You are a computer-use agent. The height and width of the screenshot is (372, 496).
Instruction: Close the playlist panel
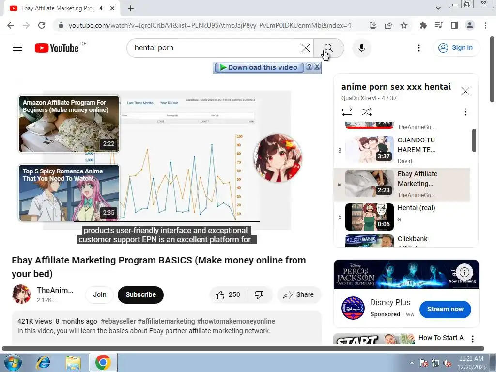tap(465, 91)
